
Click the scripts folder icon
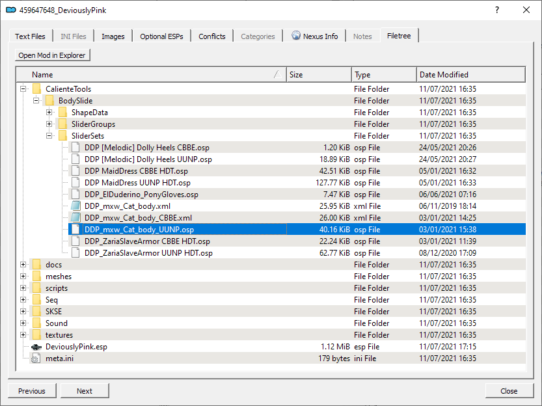tap(36, 288)
